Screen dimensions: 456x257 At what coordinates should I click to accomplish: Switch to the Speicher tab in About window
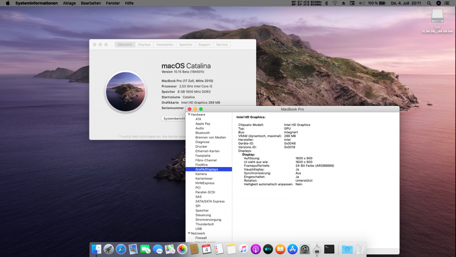click(x=186, y=45)
